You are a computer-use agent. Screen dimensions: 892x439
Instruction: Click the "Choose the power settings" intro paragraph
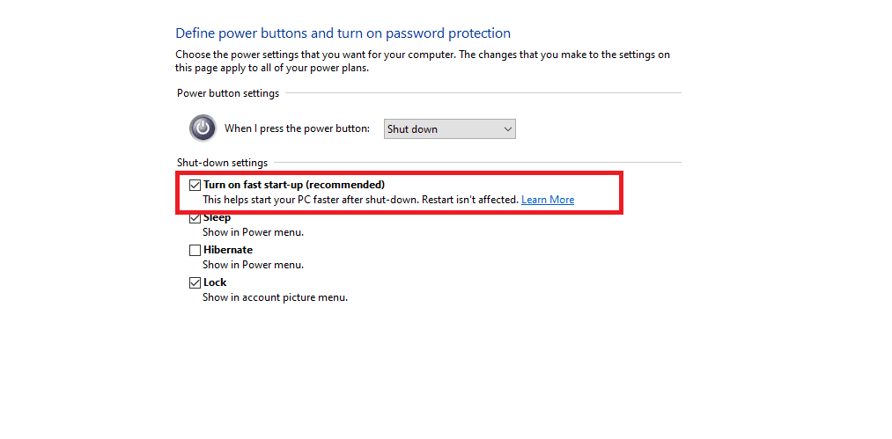(x=423, y=62)
